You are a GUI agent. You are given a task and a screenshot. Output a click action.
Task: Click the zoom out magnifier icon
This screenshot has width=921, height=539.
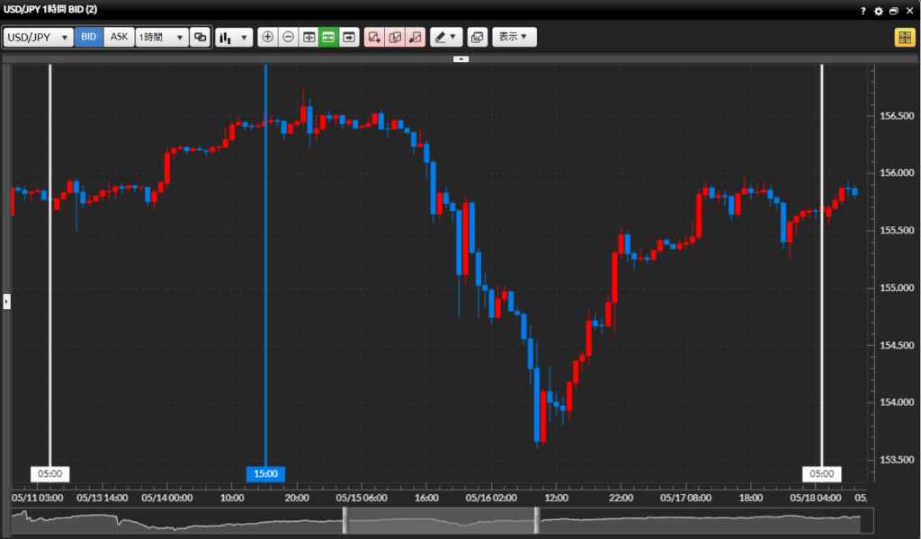(288, 38)
